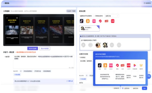
Task: Choose the Xiaohongshu red platform icon
Action: point(112,21)
